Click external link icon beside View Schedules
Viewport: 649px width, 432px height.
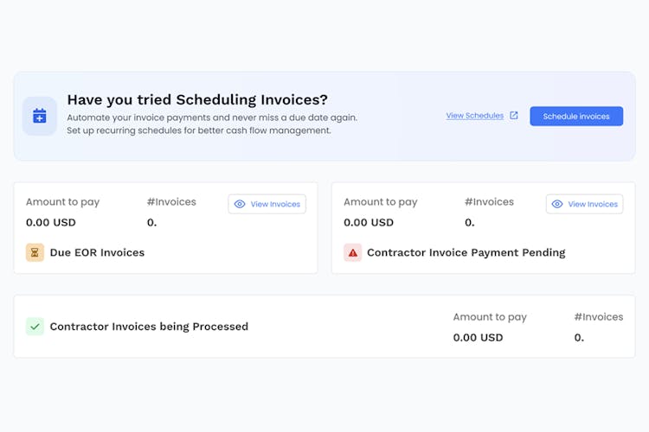[x=514, y=116]
